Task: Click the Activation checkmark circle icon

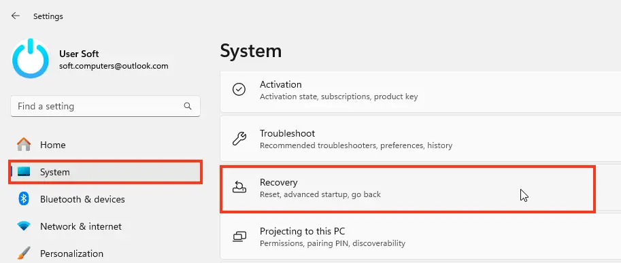Action: [239, 90]
